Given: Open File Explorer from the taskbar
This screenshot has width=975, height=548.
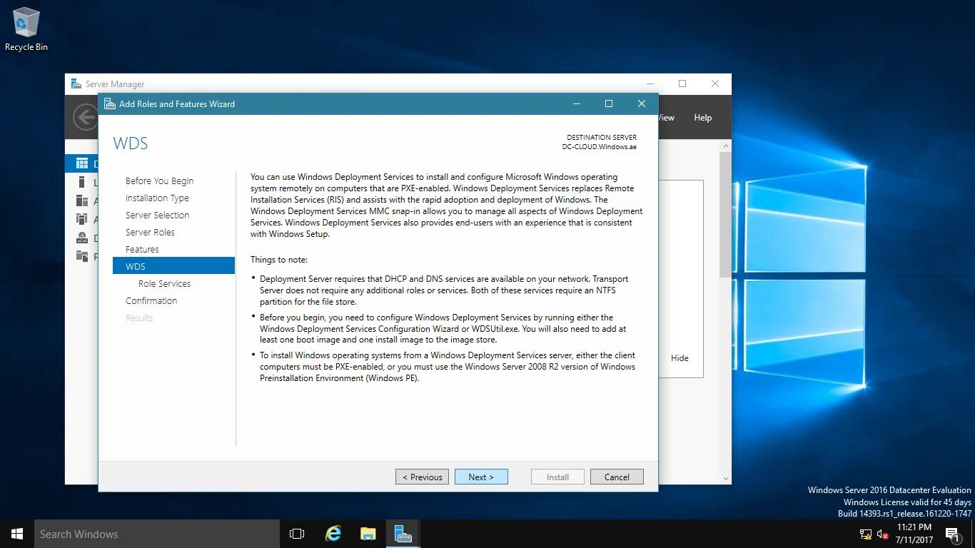Looking at the screenshot, I should 368,534.
